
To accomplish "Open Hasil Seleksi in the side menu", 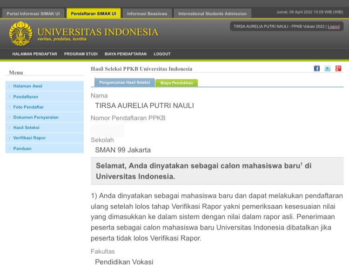I will point(45,128).
